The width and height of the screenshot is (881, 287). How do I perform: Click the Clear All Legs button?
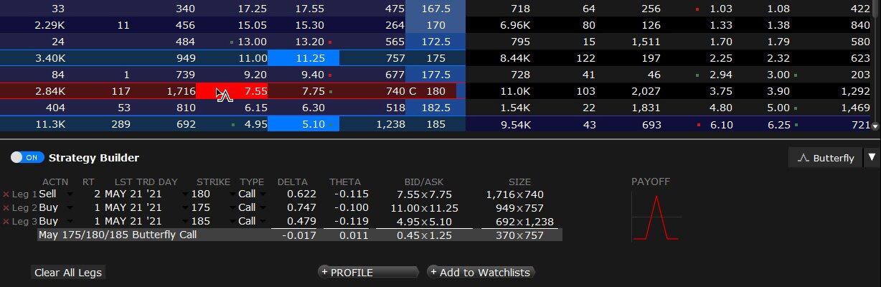coord(68,273)
